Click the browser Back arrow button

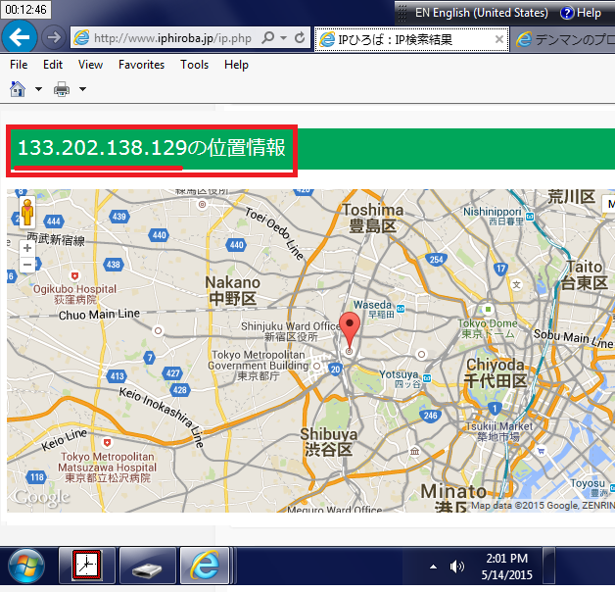tap(20, 37)
